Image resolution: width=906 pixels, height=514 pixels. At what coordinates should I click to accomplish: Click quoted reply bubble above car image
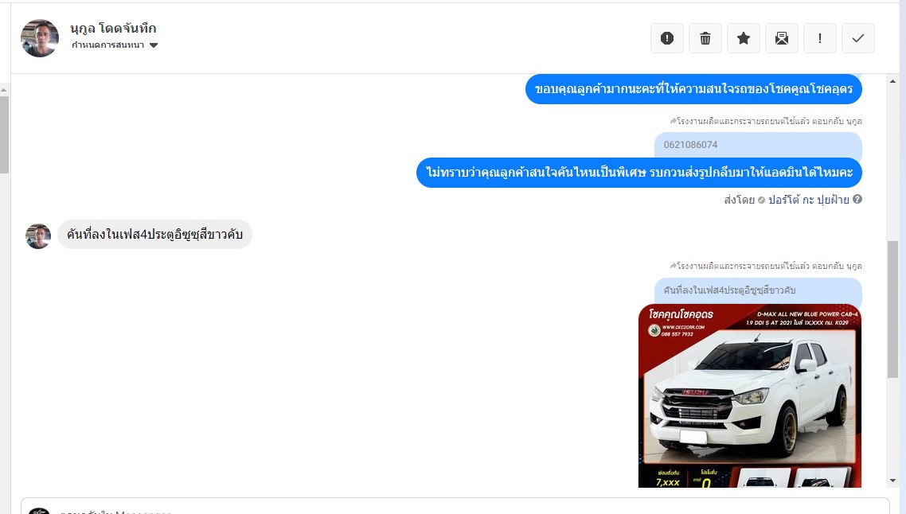tap(758, 290)
